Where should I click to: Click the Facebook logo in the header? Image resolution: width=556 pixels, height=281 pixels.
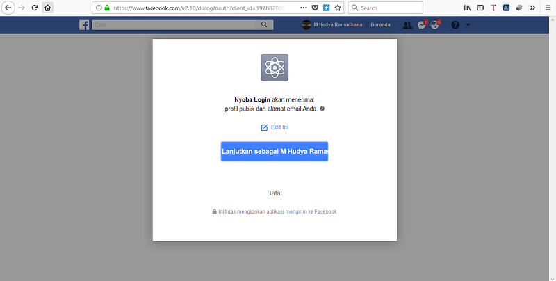pyautogui.click(x=84, y=25)
